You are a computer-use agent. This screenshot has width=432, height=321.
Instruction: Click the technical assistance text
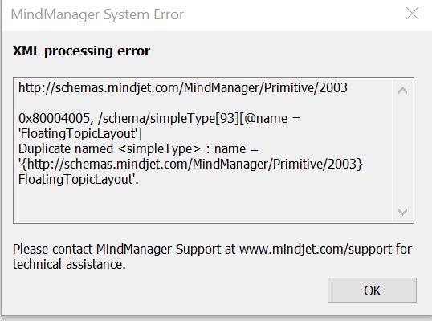click(x=69, y=265)
